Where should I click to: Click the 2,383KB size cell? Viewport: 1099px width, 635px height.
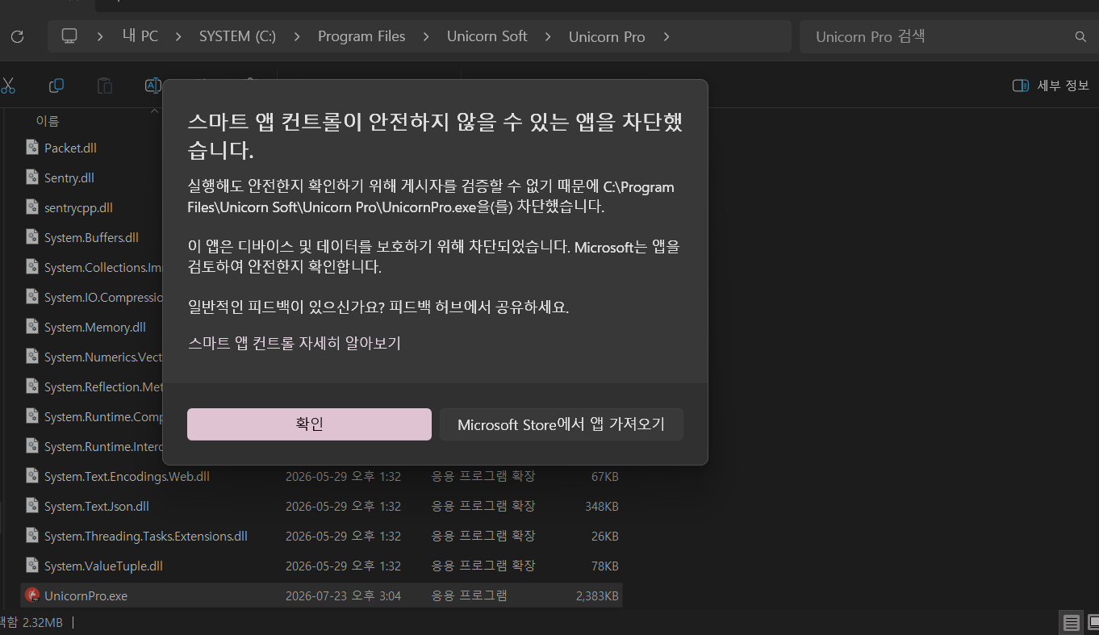point(597,595)
